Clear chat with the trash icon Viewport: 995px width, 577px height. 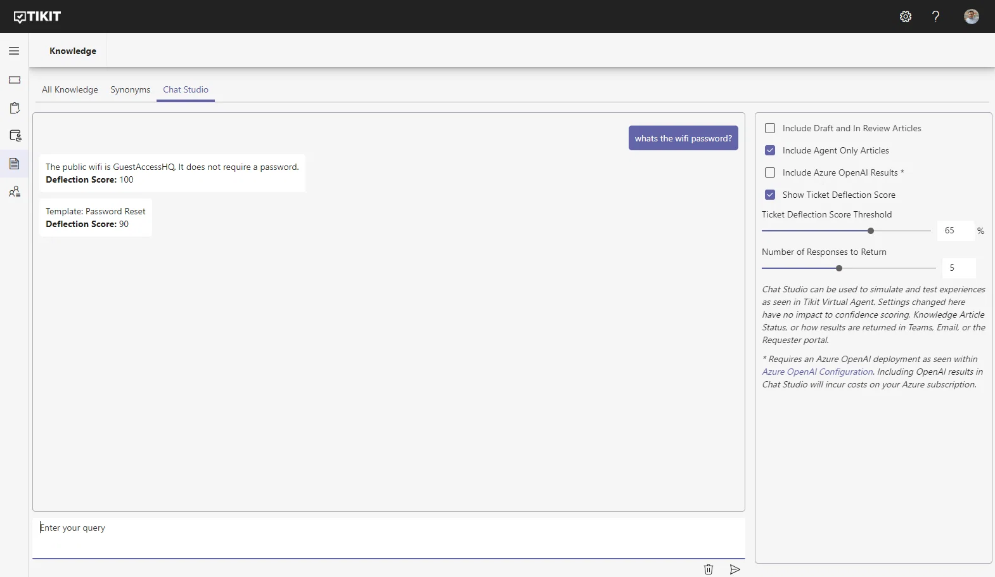709,569
